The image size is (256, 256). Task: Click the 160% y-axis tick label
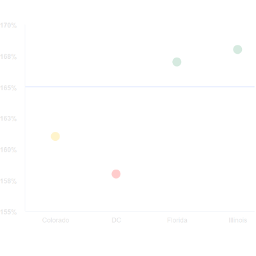pyautogui.click(x=8, y=150)
